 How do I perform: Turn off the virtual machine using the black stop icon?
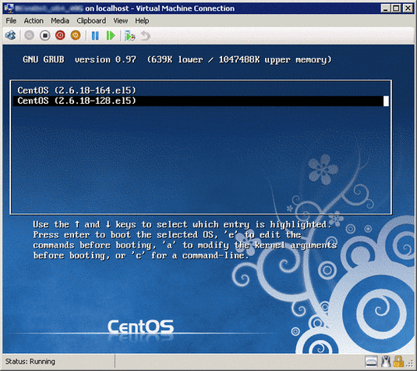tap(44, 35)
